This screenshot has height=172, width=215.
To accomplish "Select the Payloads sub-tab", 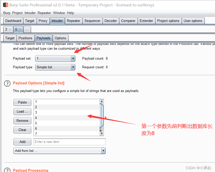I will pyautogui.click(x=44, y=38).
